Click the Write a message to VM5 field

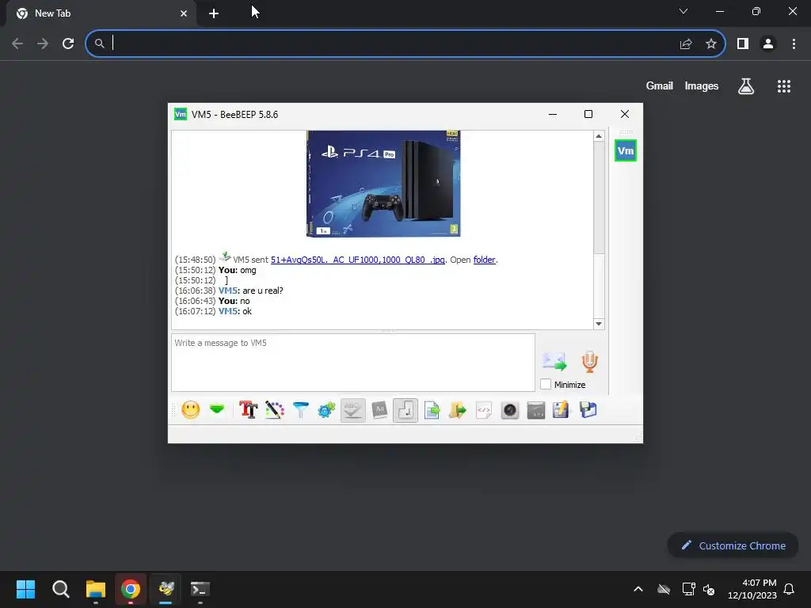coord(352,362)
